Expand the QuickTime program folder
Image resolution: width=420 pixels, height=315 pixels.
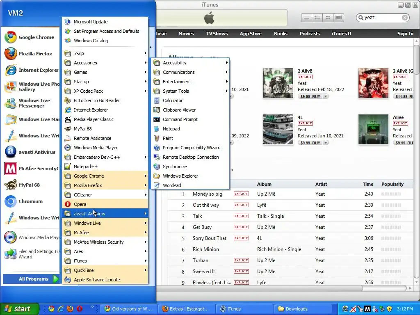[x=105, y=270]
